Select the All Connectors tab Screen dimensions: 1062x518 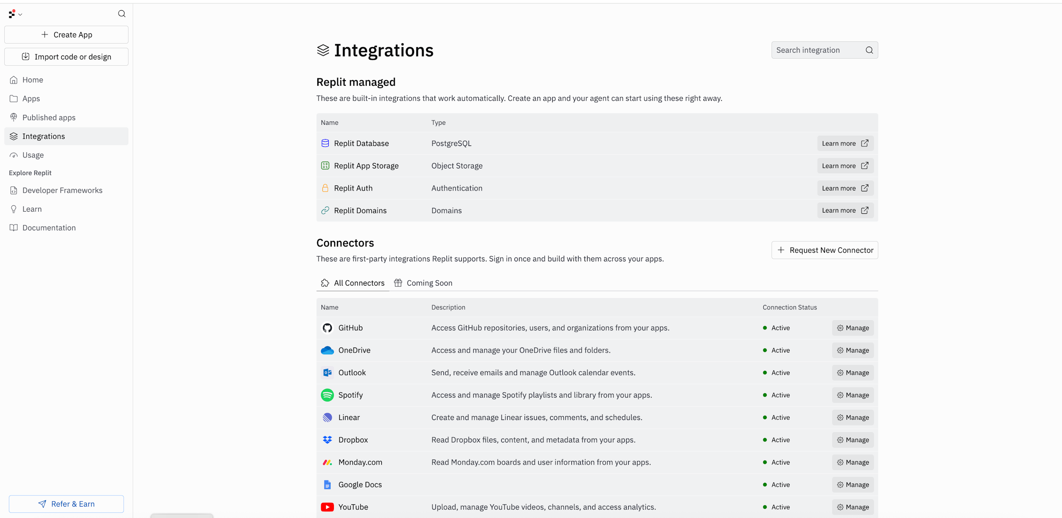click(x=353, y=283)
